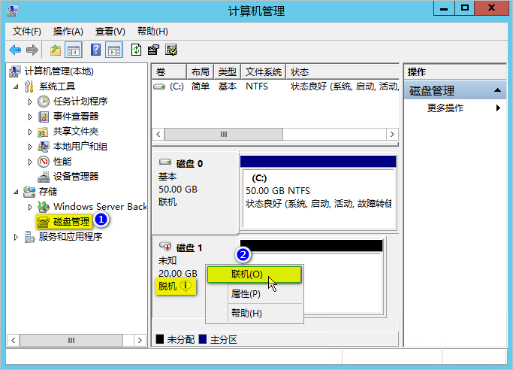Choose 联机(O) in the context menu
The image size is (513, 370).
pyautogui.click(x=254, y=274)
